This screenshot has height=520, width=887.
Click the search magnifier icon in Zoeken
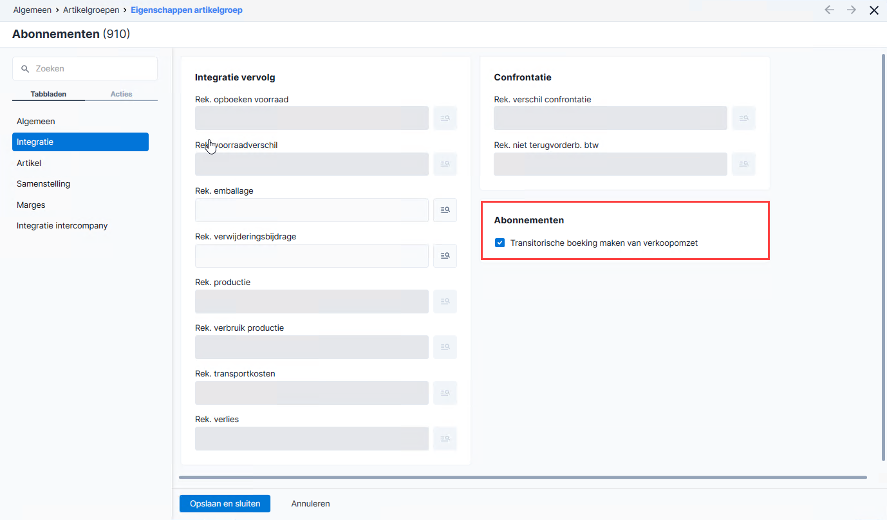point(25,69)
